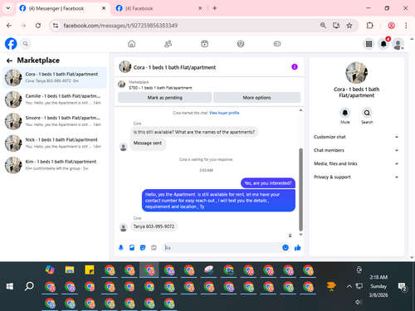
Task: Open the Facebook search magnifier
Action: [26, 44]
